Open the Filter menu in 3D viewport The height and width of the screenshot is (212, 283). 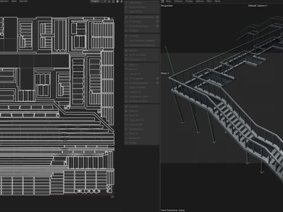[209, 1]
